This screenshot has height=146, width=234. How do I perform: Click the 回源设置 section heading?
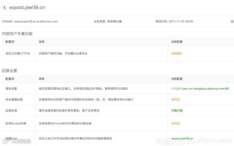coord(10,71)
